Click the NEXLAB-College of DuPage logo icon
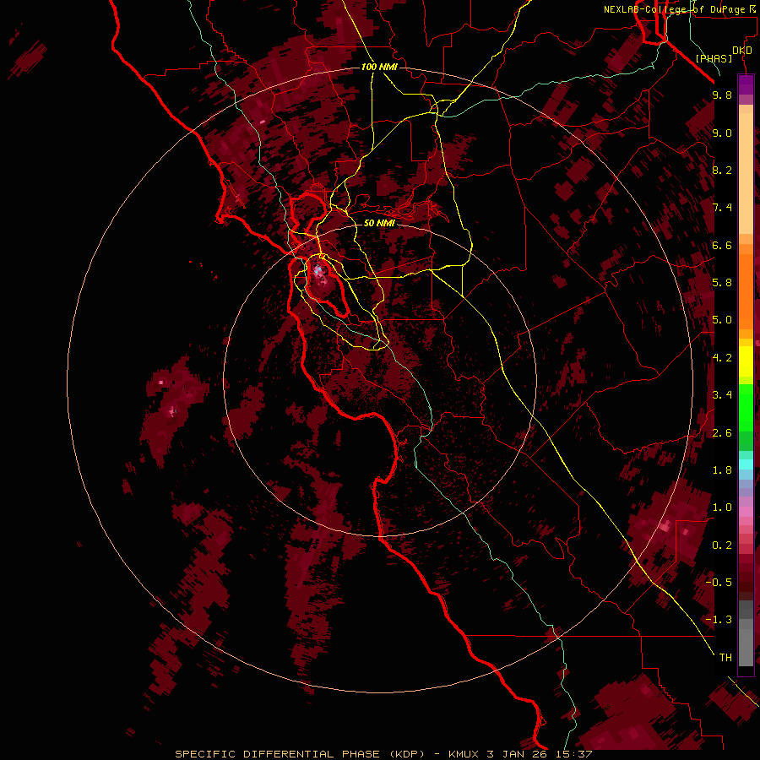The image size is (760, 760). (x=752, y=8)
